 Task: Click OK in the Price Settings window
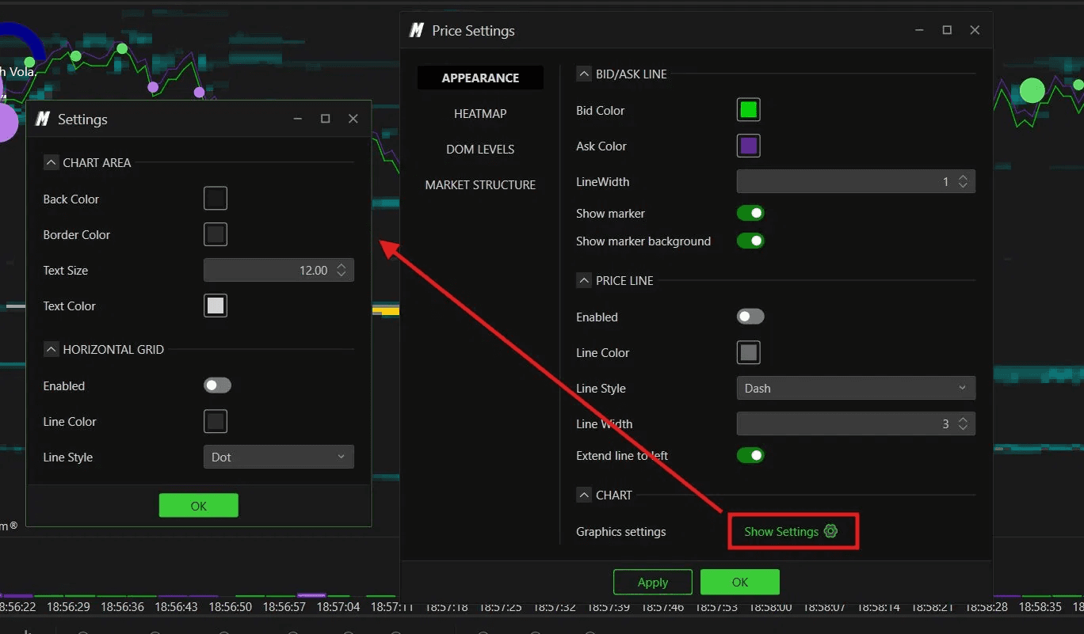[x=740, y=582]
